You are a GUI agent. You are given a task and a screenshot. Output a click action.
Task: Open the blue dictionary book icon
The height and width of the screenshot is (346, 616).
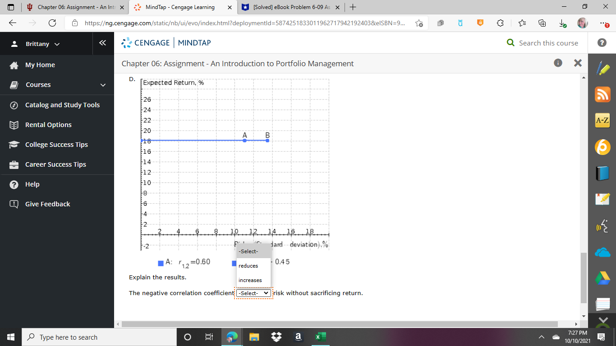pos(602,173)
